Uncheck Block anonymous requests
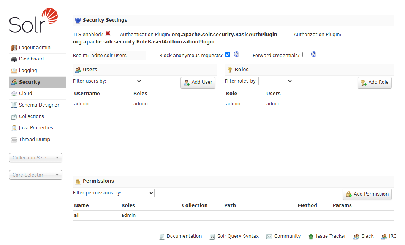405x245 pixels. click(228, 54)
